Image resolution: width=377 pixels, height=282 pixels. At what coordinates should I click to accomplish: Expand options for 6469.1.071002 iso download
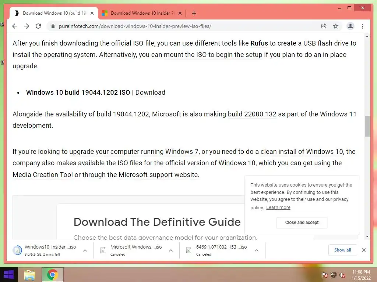tap(257, 250)
